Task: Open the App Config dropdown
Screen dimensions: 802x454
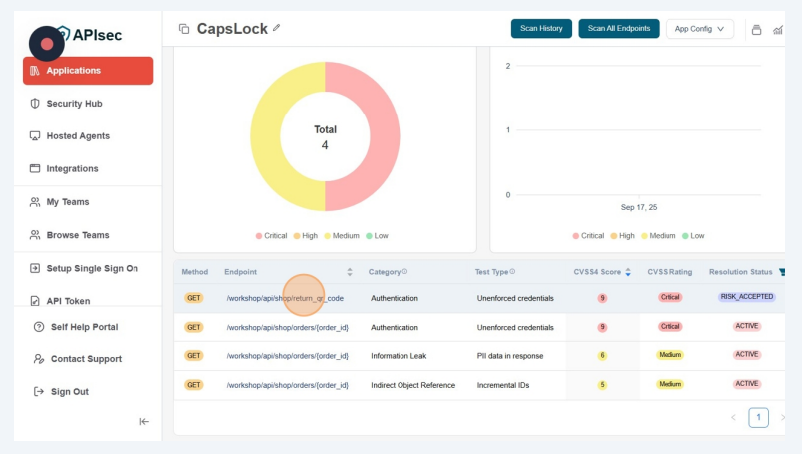Action: click(x=699, y=29)
